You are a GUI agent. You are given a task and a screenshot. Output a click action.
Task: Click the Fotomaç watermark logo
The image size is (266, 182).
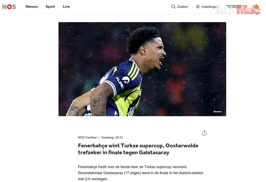238,10
